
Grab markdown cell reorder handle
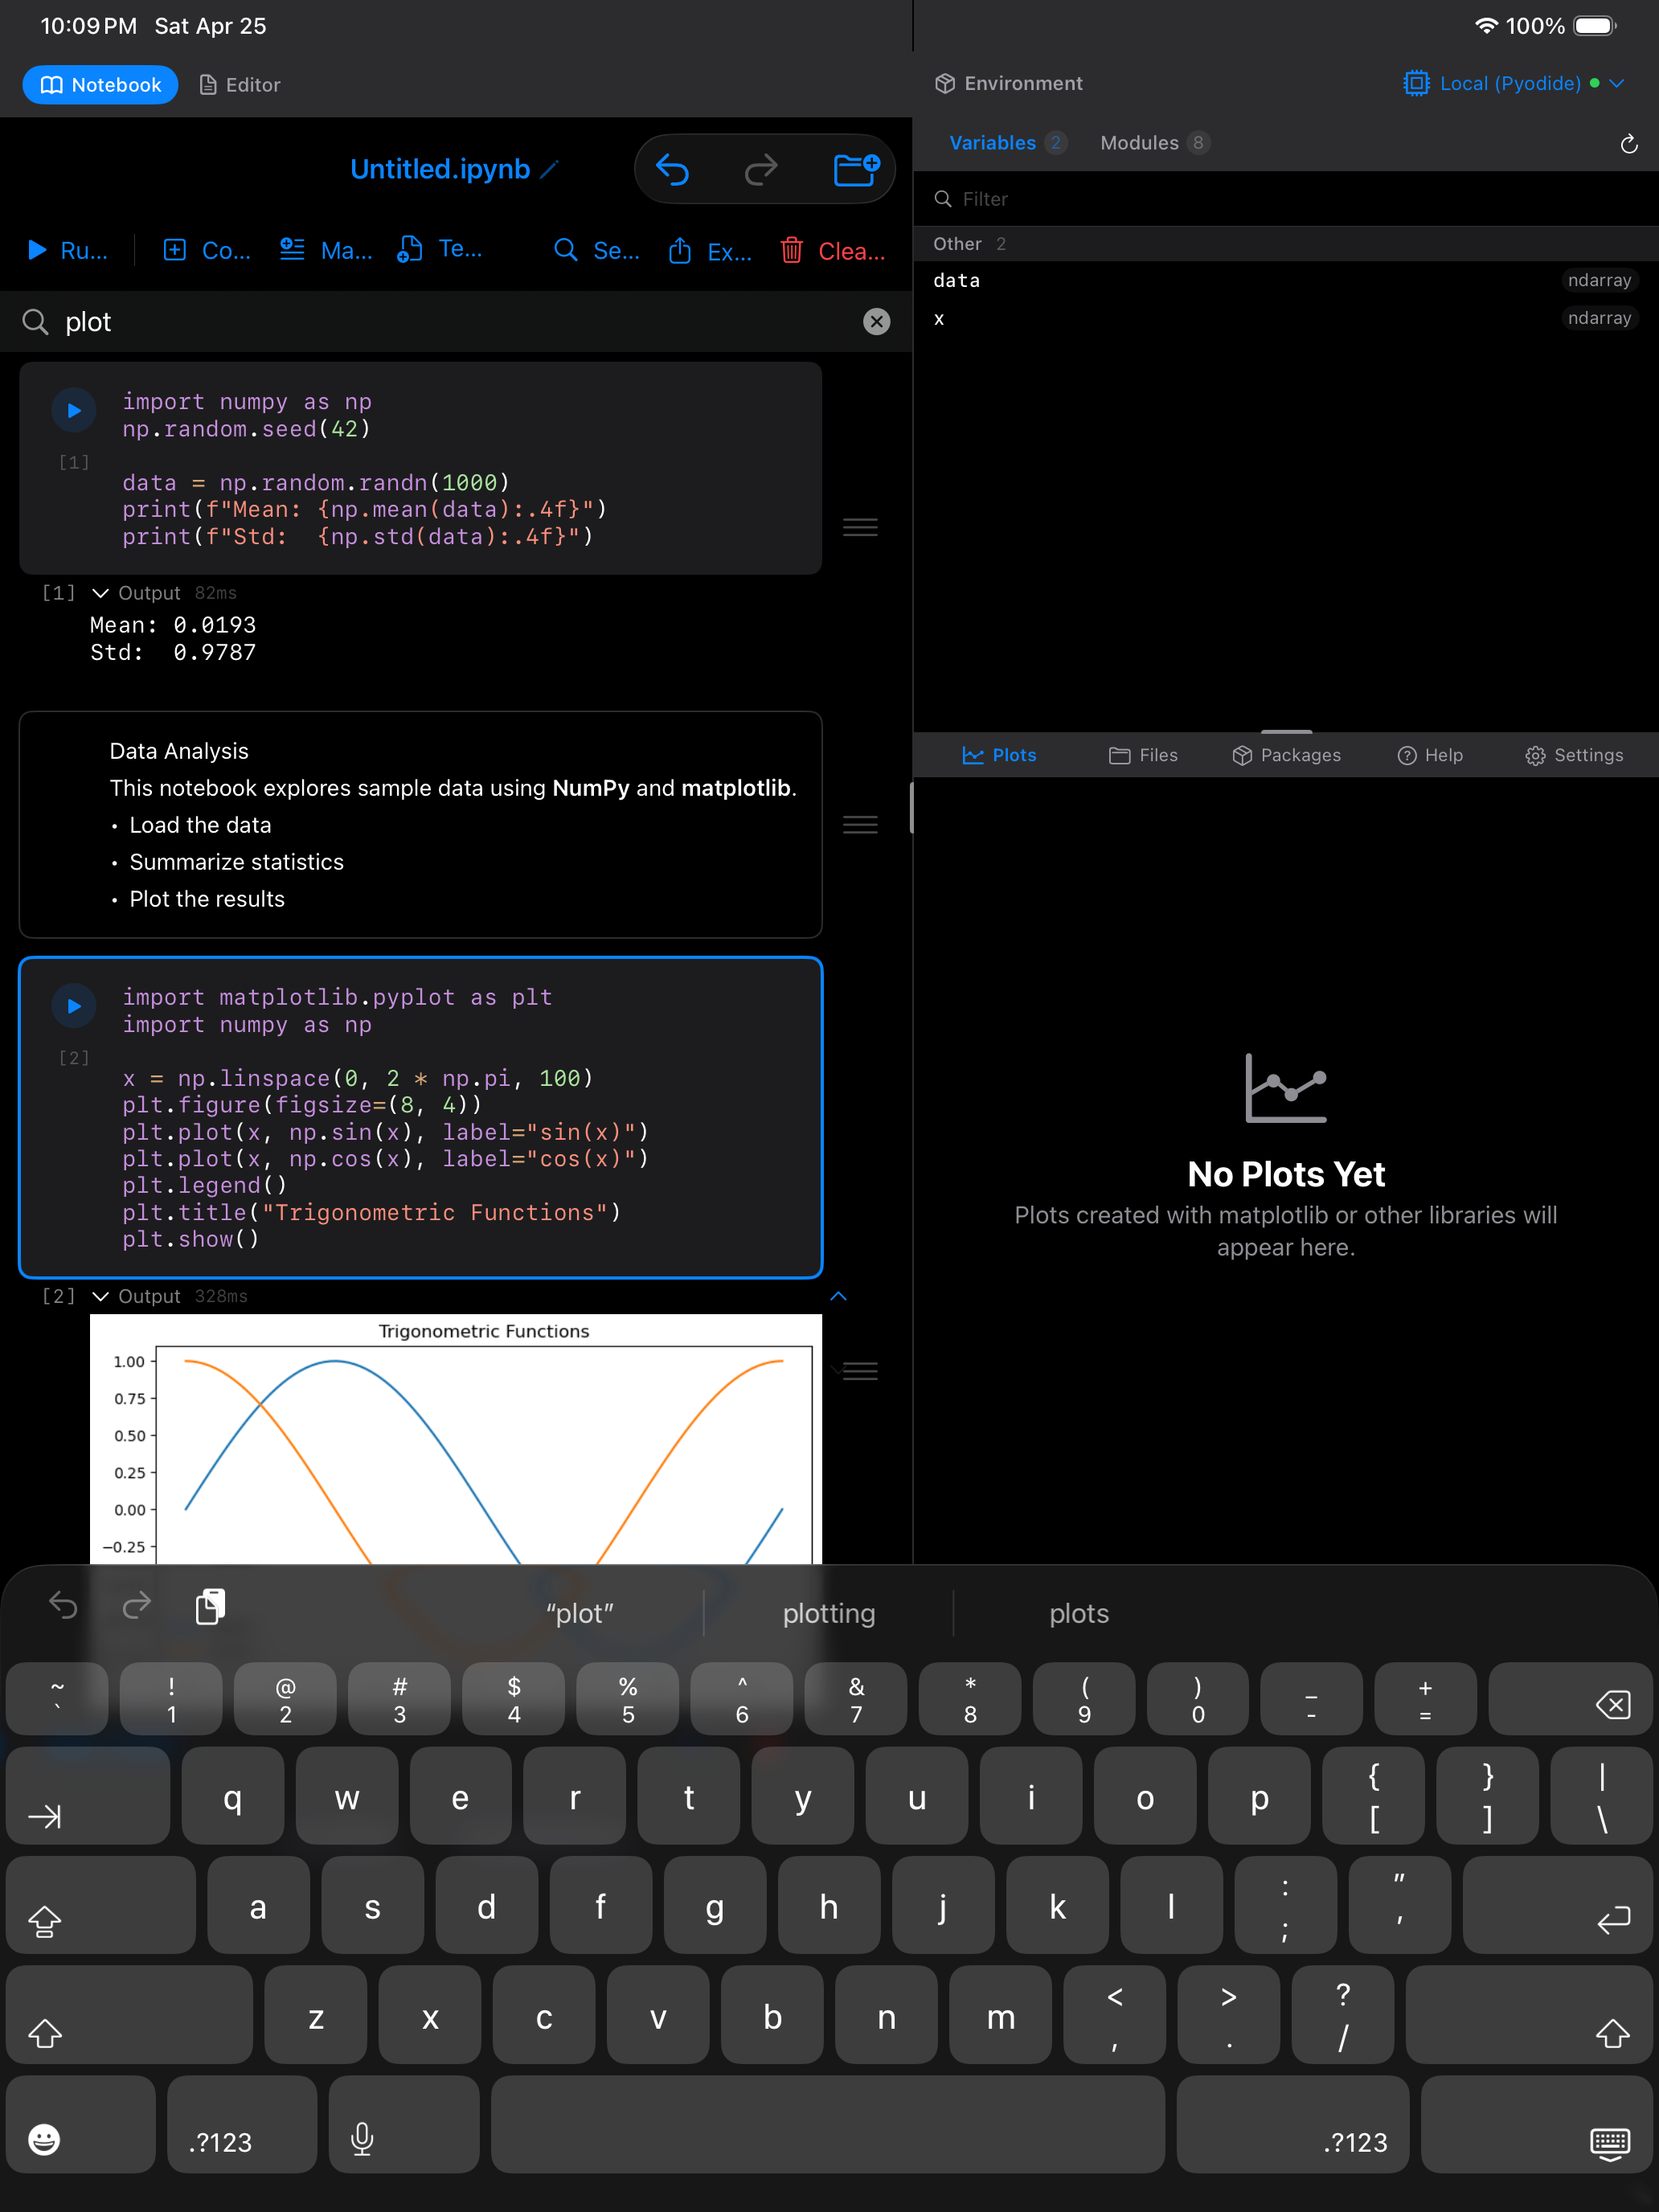860,825
